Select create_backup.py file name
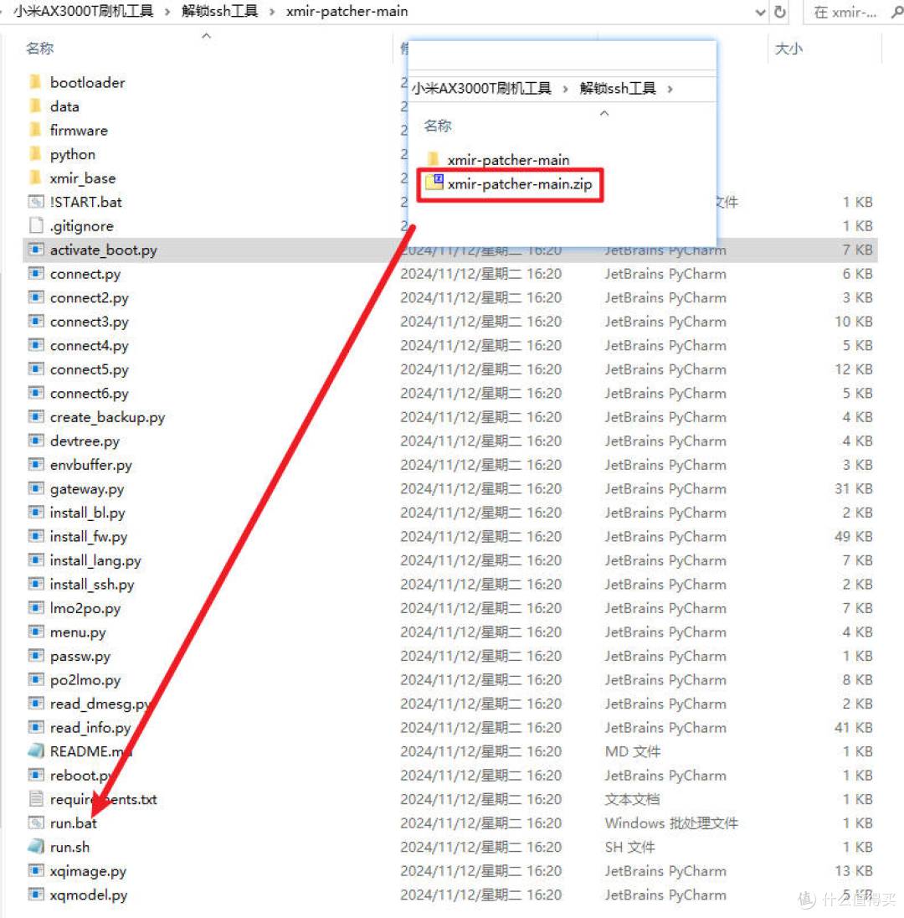Screen dimensions: 904x918 pos(108,417)
